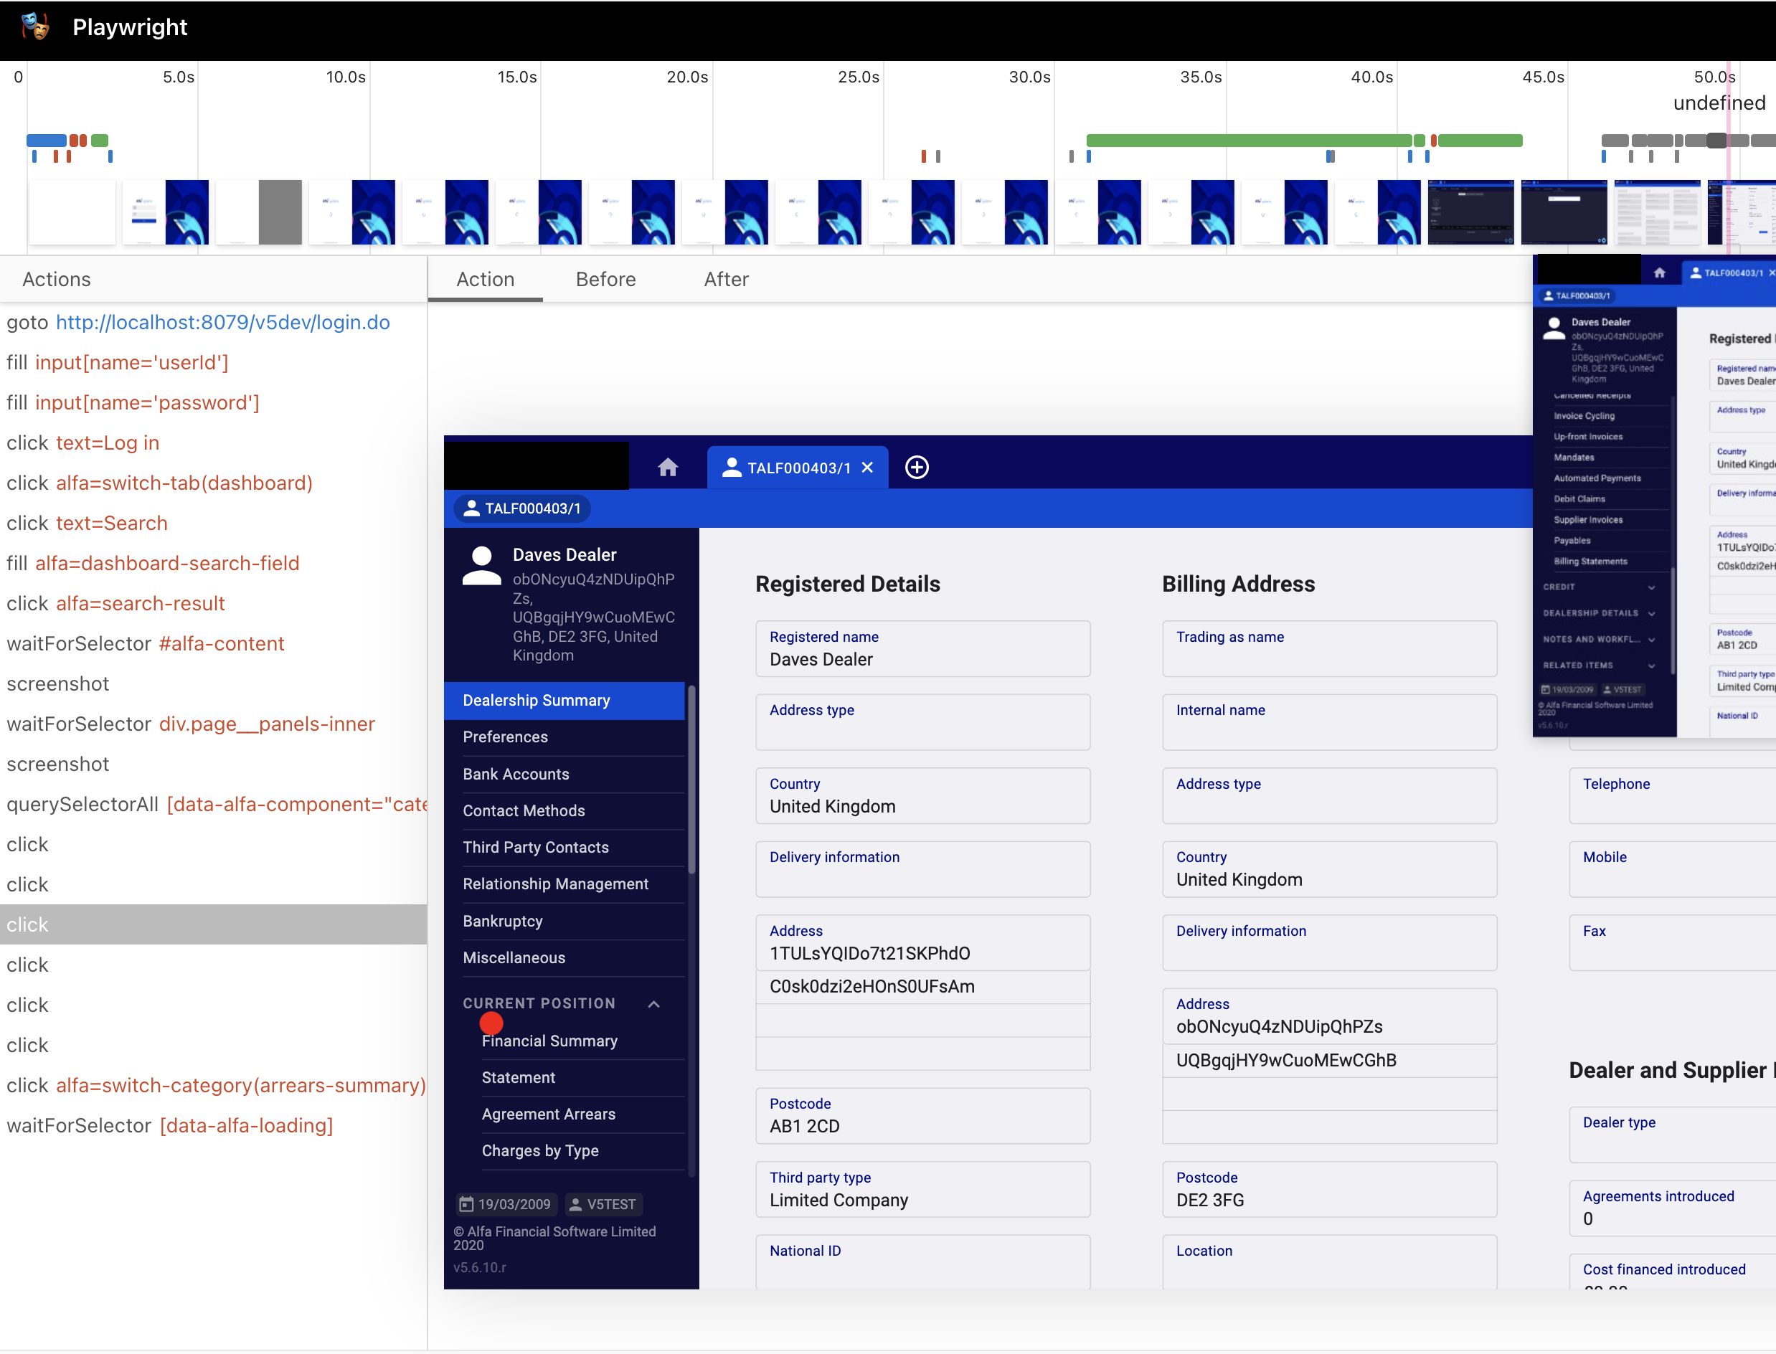Expand DEALERSHIP DETAILS in preview popup
Viewport: 1776px width, 1354px height.
tap(1651, 613)
